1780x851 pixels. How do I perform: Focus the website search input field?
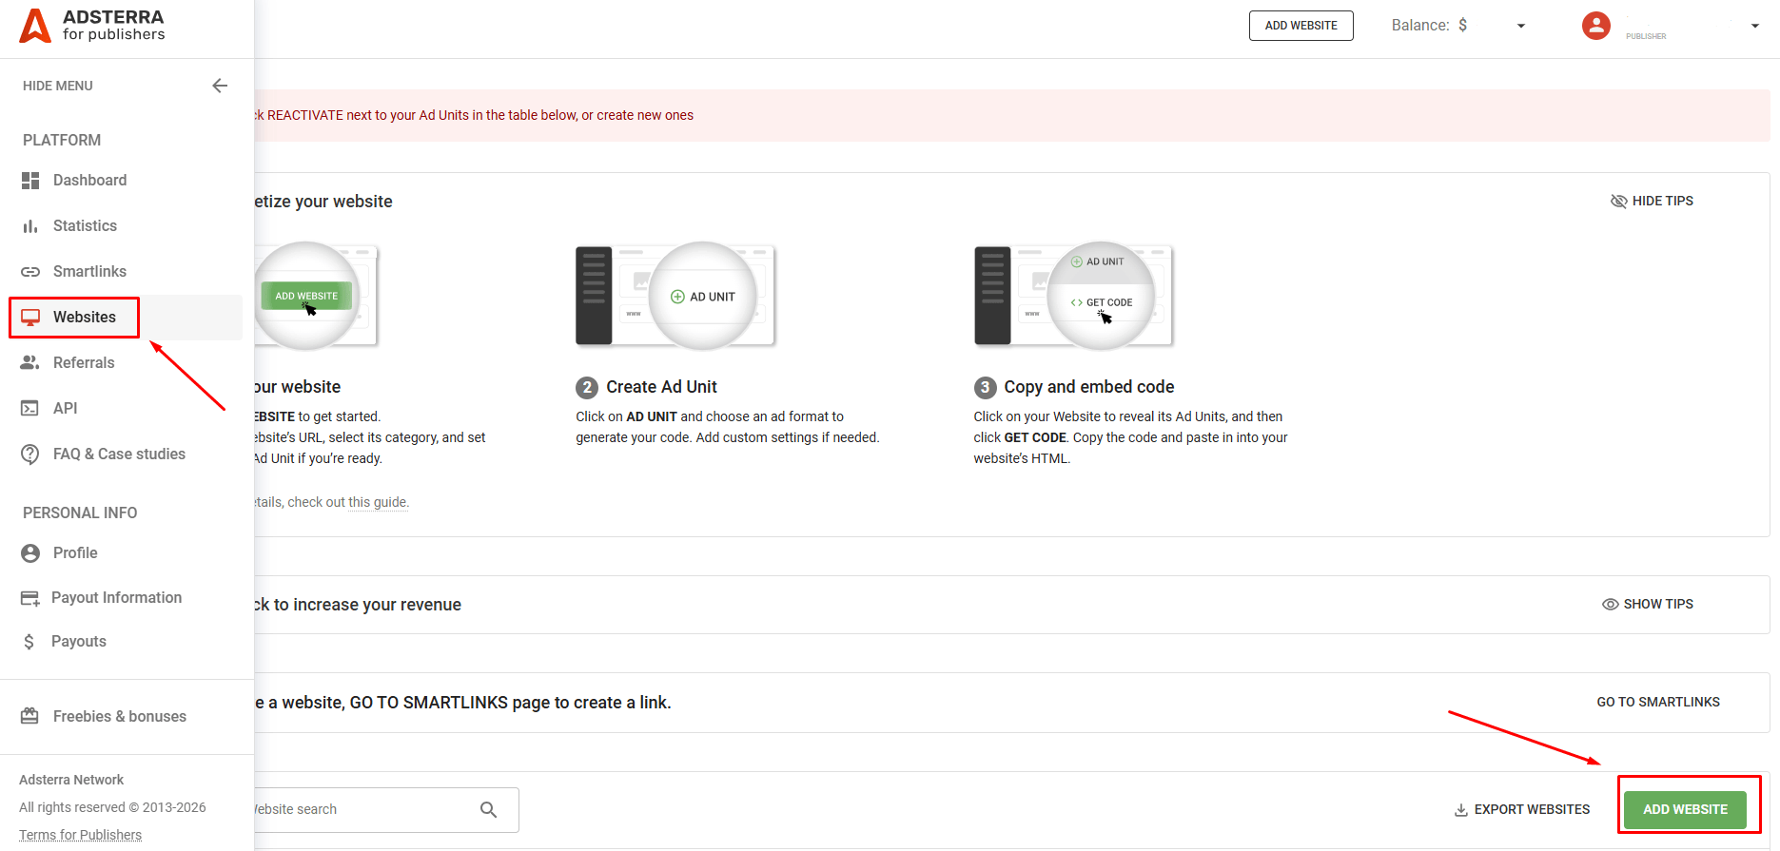(362, 810)
